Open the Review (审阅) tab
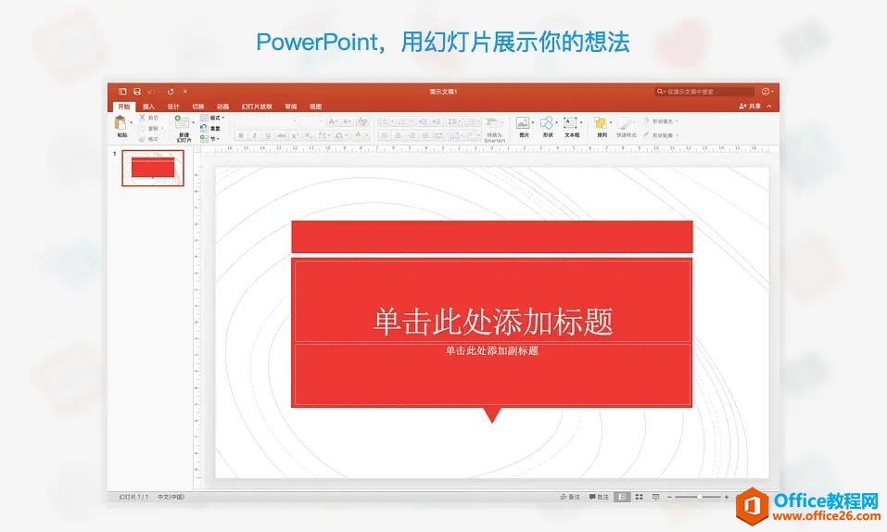This screenshot has width=887, height=532. 291,107
